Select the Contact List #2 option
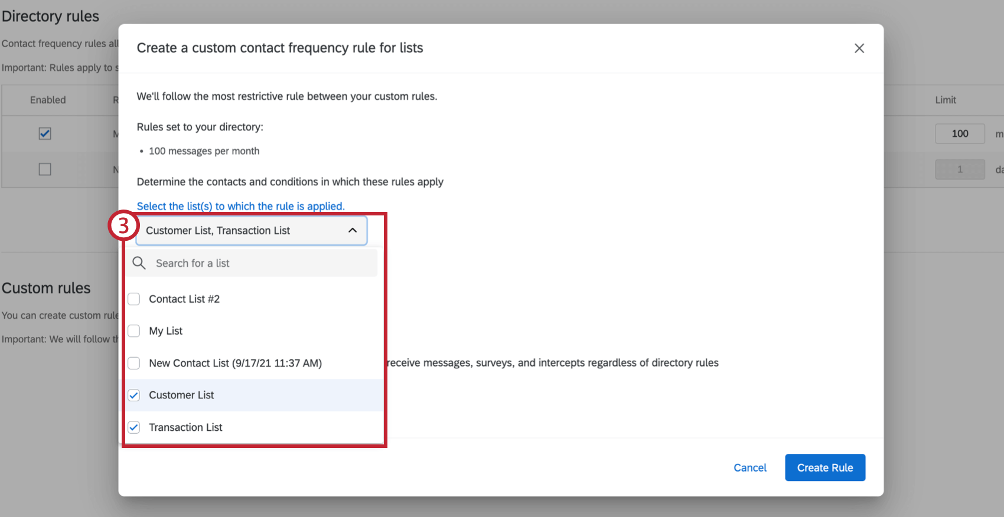This screenshot has height=517, width=1004. pos(184,299)
